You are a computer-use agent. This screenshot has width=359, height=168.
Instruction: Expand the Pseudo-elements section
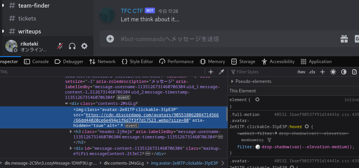click(x=232, y=81)
